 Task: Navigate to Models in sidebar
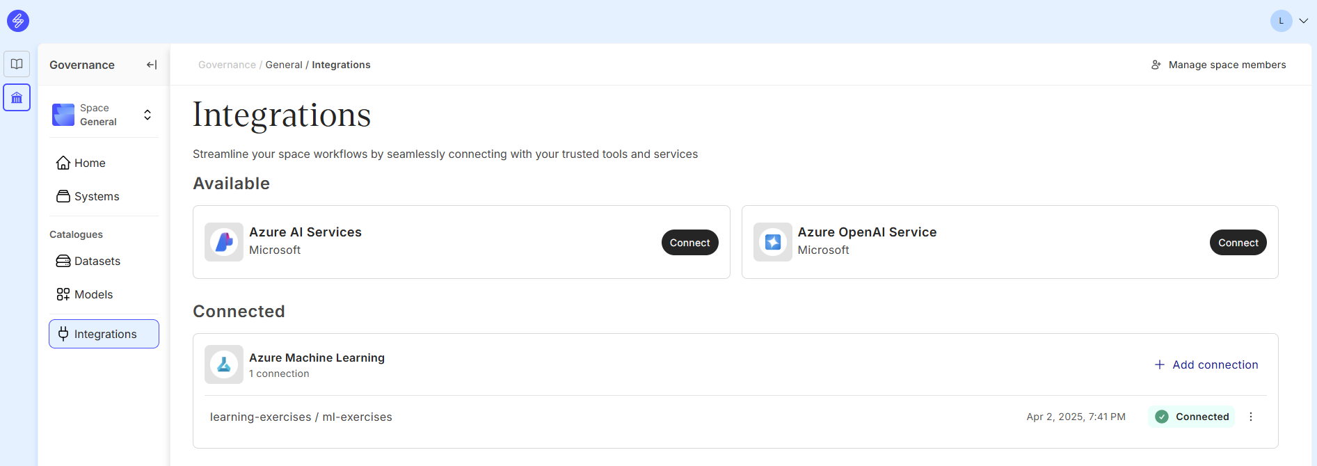(x=93, y=294)
